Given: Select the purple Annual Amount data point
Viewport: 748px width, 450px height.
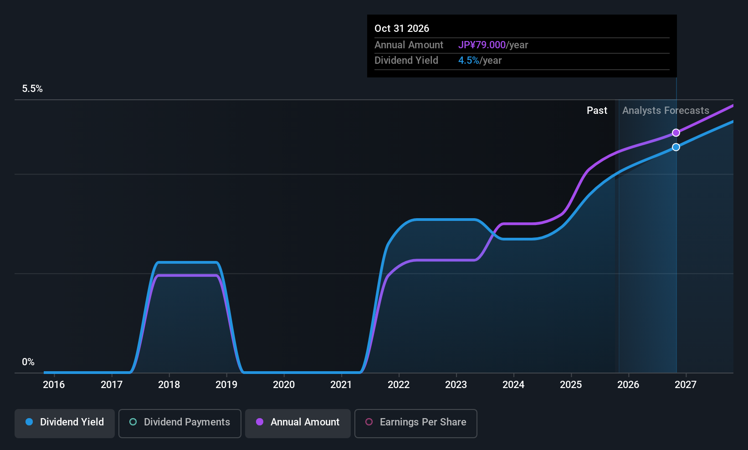Looking at the screenshot, I should (x=676, y=133).
